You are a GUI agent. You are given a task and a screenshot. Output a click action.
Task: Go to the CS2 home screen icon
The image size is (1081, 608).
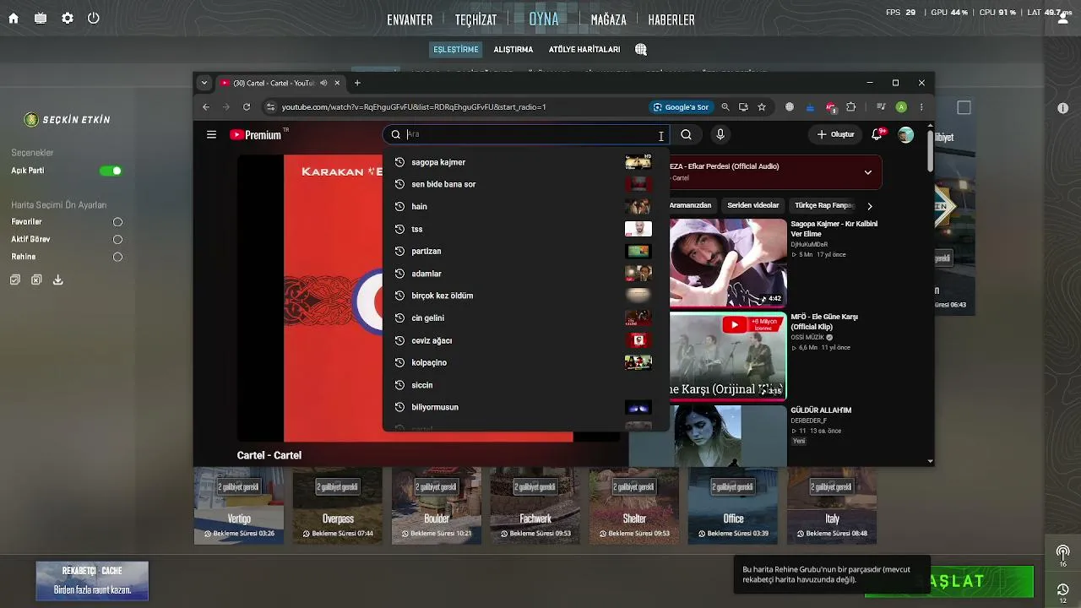click(14, 19)
